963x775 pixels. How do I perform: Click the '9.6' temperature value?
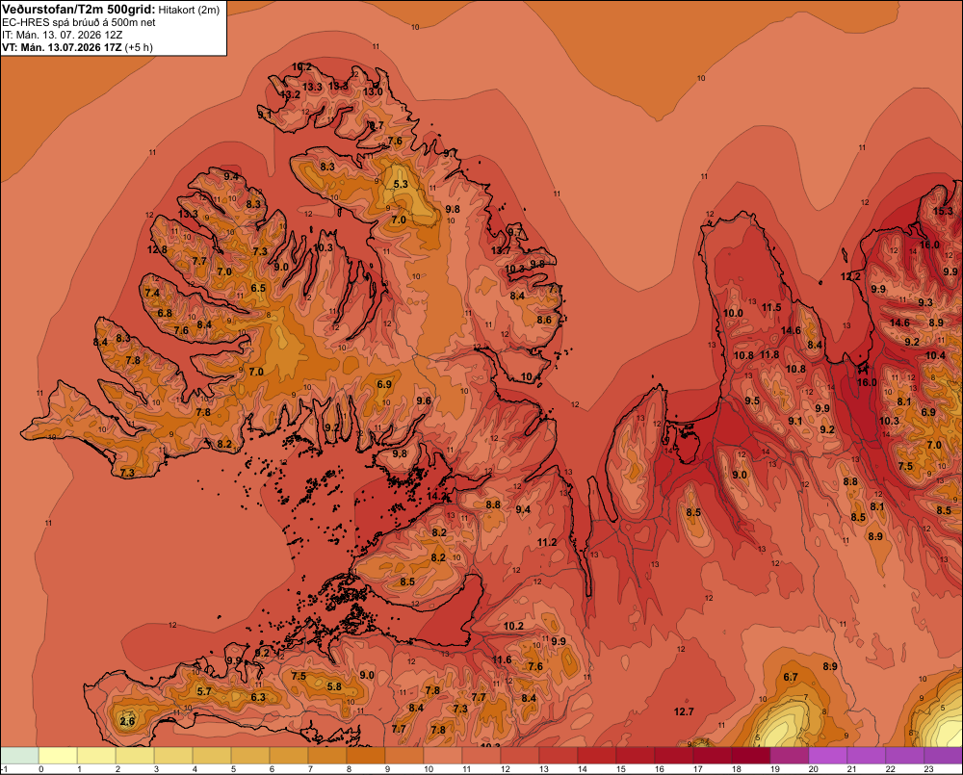(x=424, y=400)
